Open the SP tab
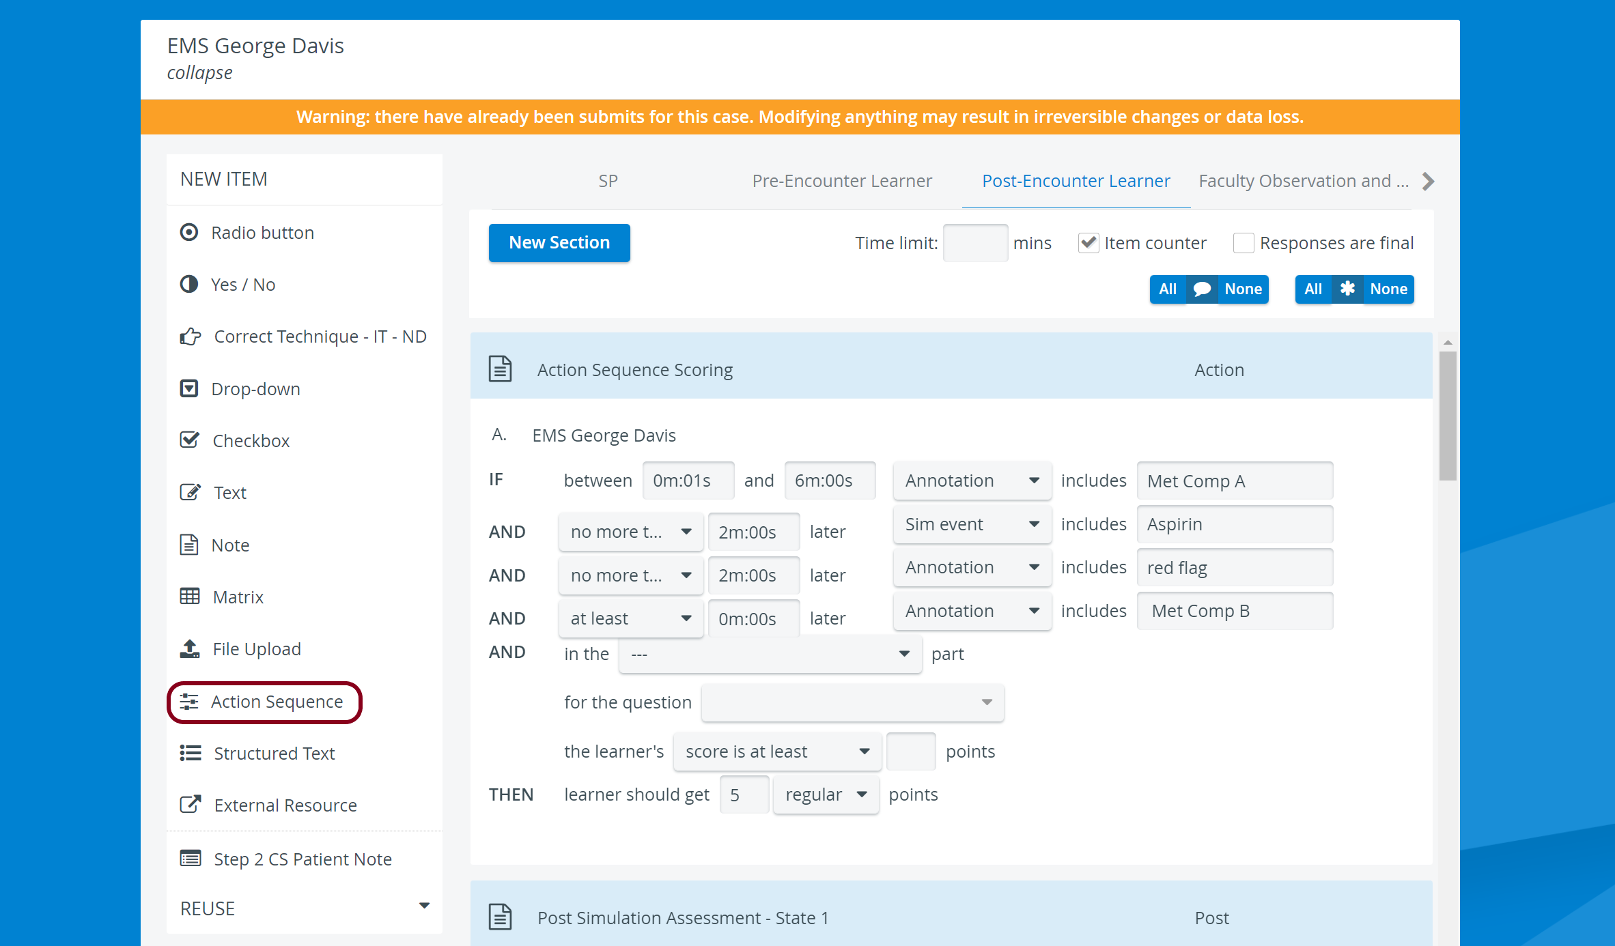The image size is (1615, 946). click(608, 181)
